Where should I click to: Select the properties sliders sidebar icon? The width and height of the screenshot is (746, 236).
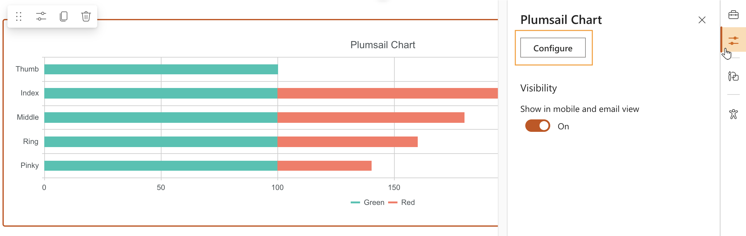(x=734, y=40)
